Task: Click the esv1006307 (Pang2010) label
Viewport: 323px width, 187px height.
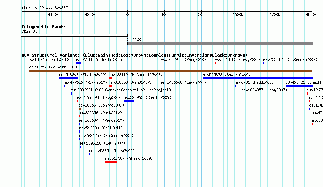Action: point(101,120)
